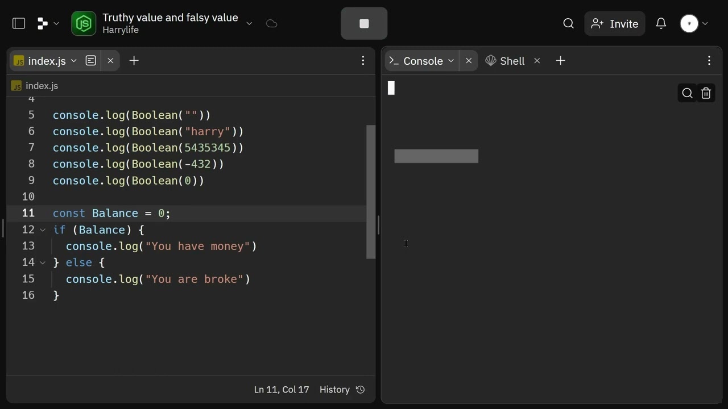
Task: Click the "You have money" string
Action: point(197,247)
